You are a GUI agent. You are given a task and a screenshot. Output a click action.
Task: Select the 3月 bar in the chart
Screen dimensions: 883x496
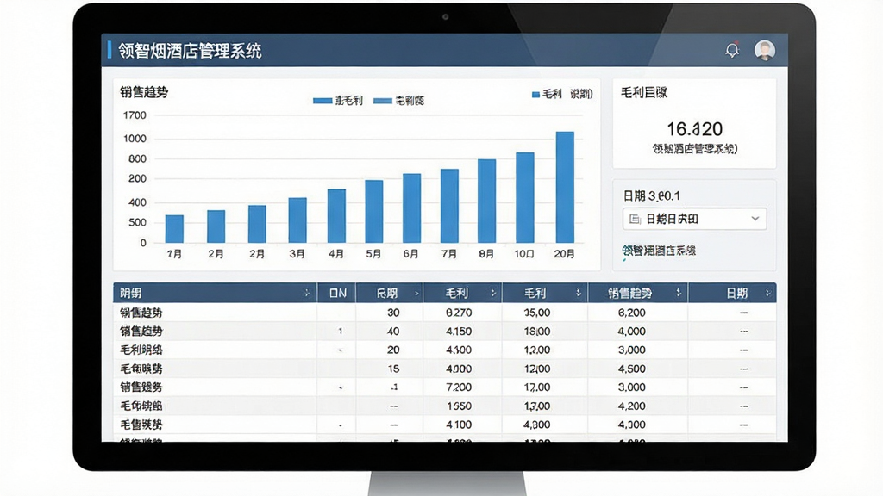297,220
